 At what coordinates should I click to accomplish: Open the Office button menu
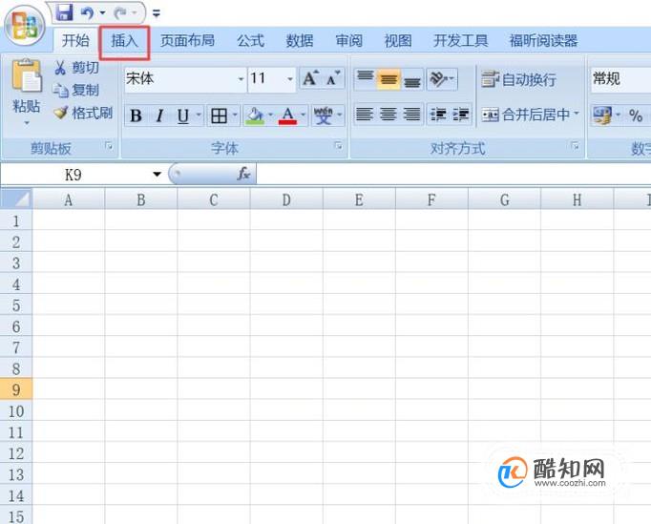(x=24, y=26)
